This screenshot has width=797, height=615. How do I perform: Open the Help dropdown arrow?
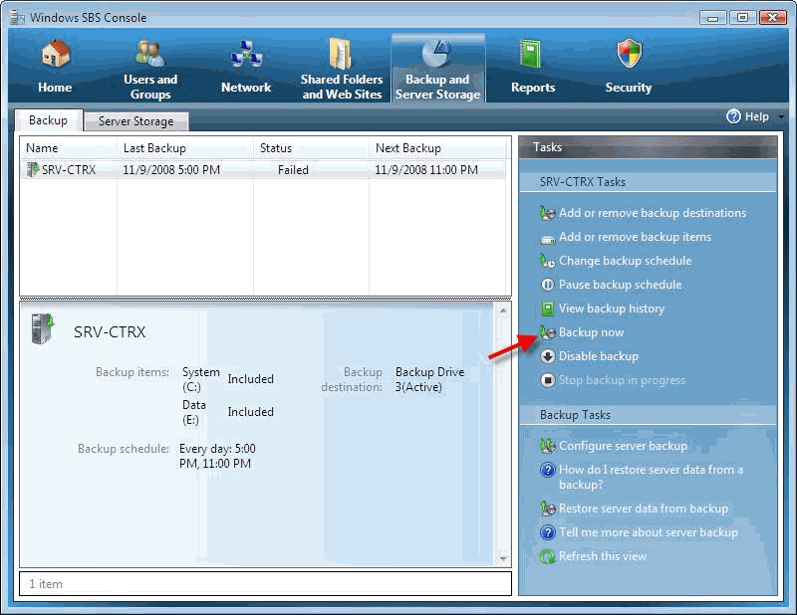[781, 116]
